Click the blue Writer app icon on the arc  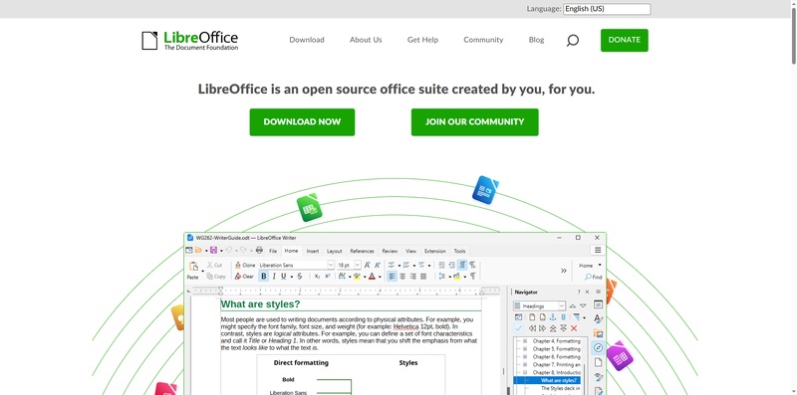tap(485, 190)
